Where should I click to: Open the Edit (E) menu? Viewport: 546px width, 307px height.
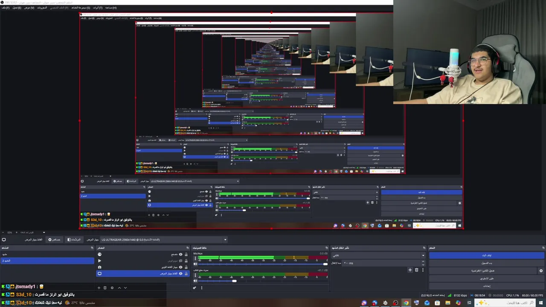(16, 8)
